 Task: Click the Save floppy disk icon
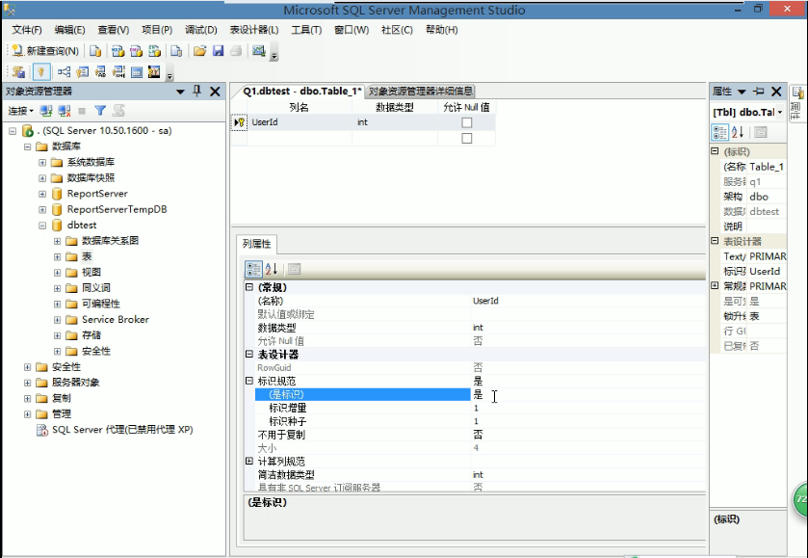(x=218, y=50)
